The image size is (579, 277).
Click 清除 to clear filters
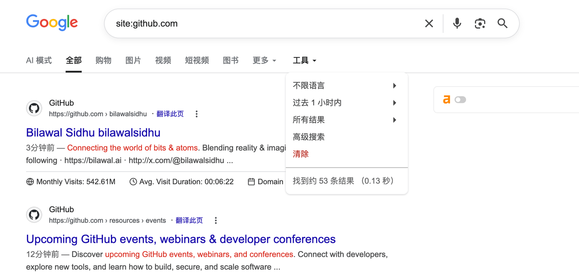coord(301,154)
